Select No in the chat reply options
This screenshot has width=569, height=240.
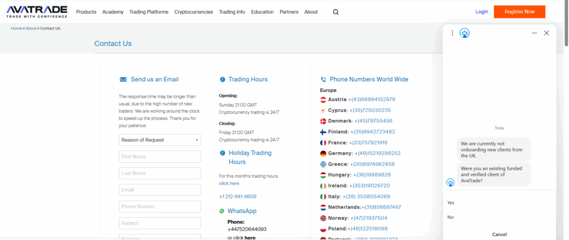tap(451, 217)
